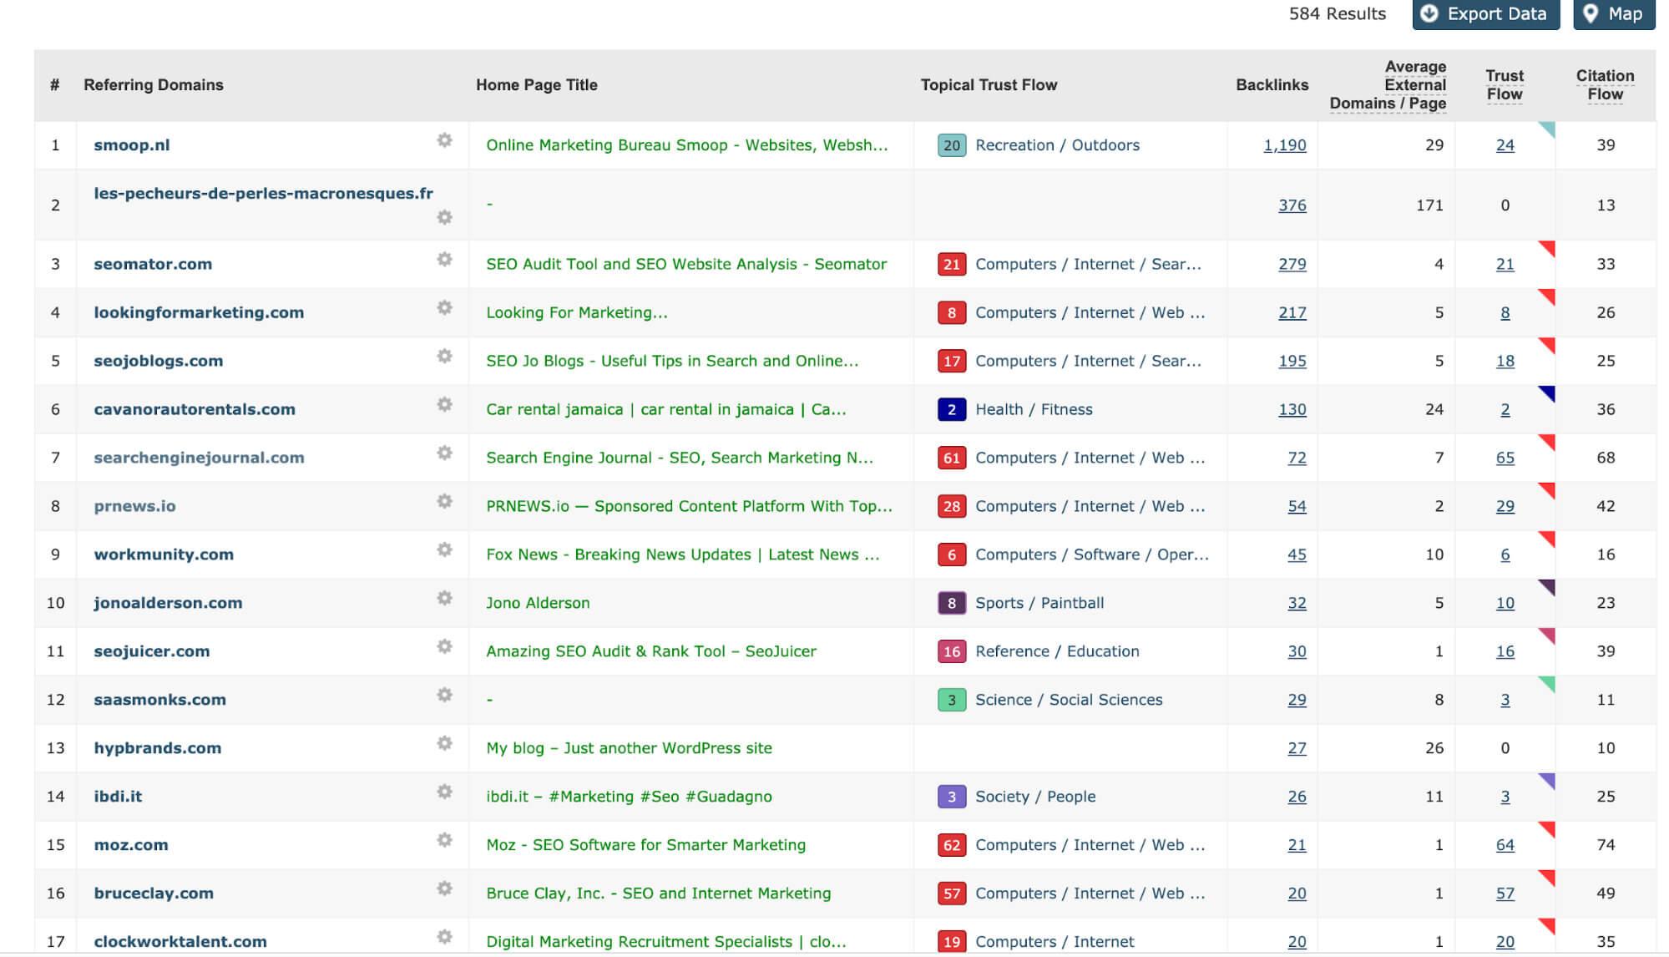Click the 584 Results count text

pos(1338,14)
